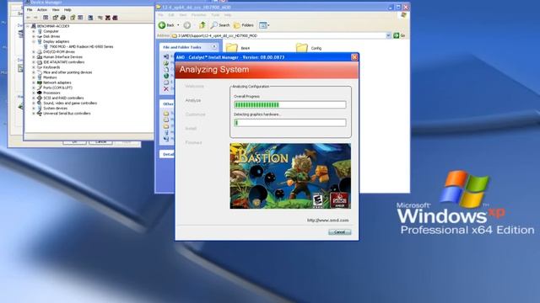The height and width of the screenshot is (303, 540).
Task: Click the Welcome step in installer sidebar
Action: (194, 86)
